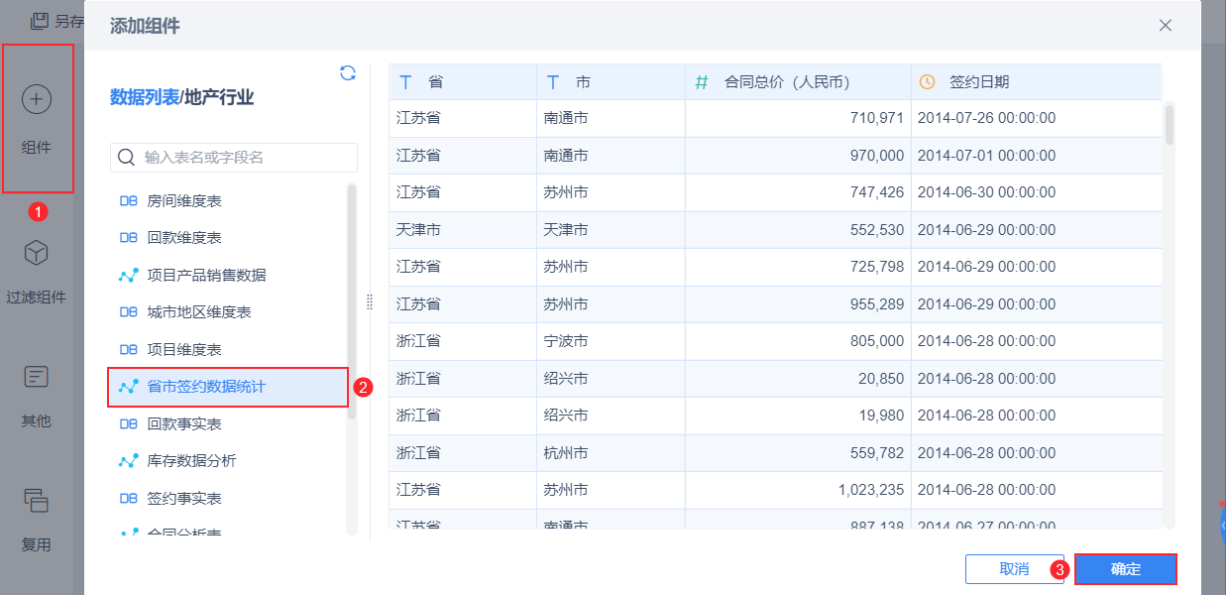Image resolution: width=1226 pixels, height=595 pixels.
Task: Cancel the dialog with 取消 button
Action: [x=1014, y=569]
